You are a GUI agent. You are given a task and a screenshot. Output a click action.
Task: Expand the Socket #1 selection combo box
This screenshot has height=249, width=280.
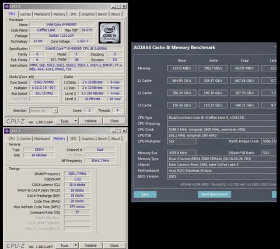tap(55, 110)
